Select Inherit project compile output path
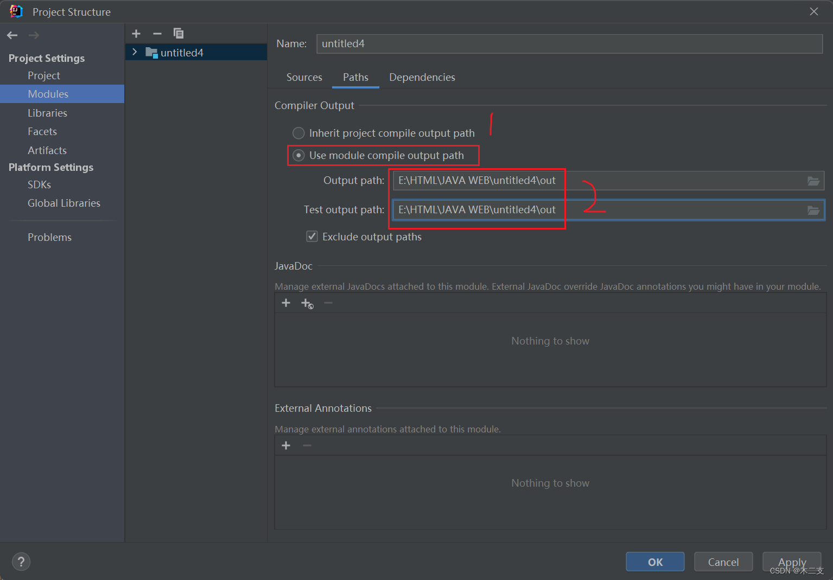 click(384, 133)
